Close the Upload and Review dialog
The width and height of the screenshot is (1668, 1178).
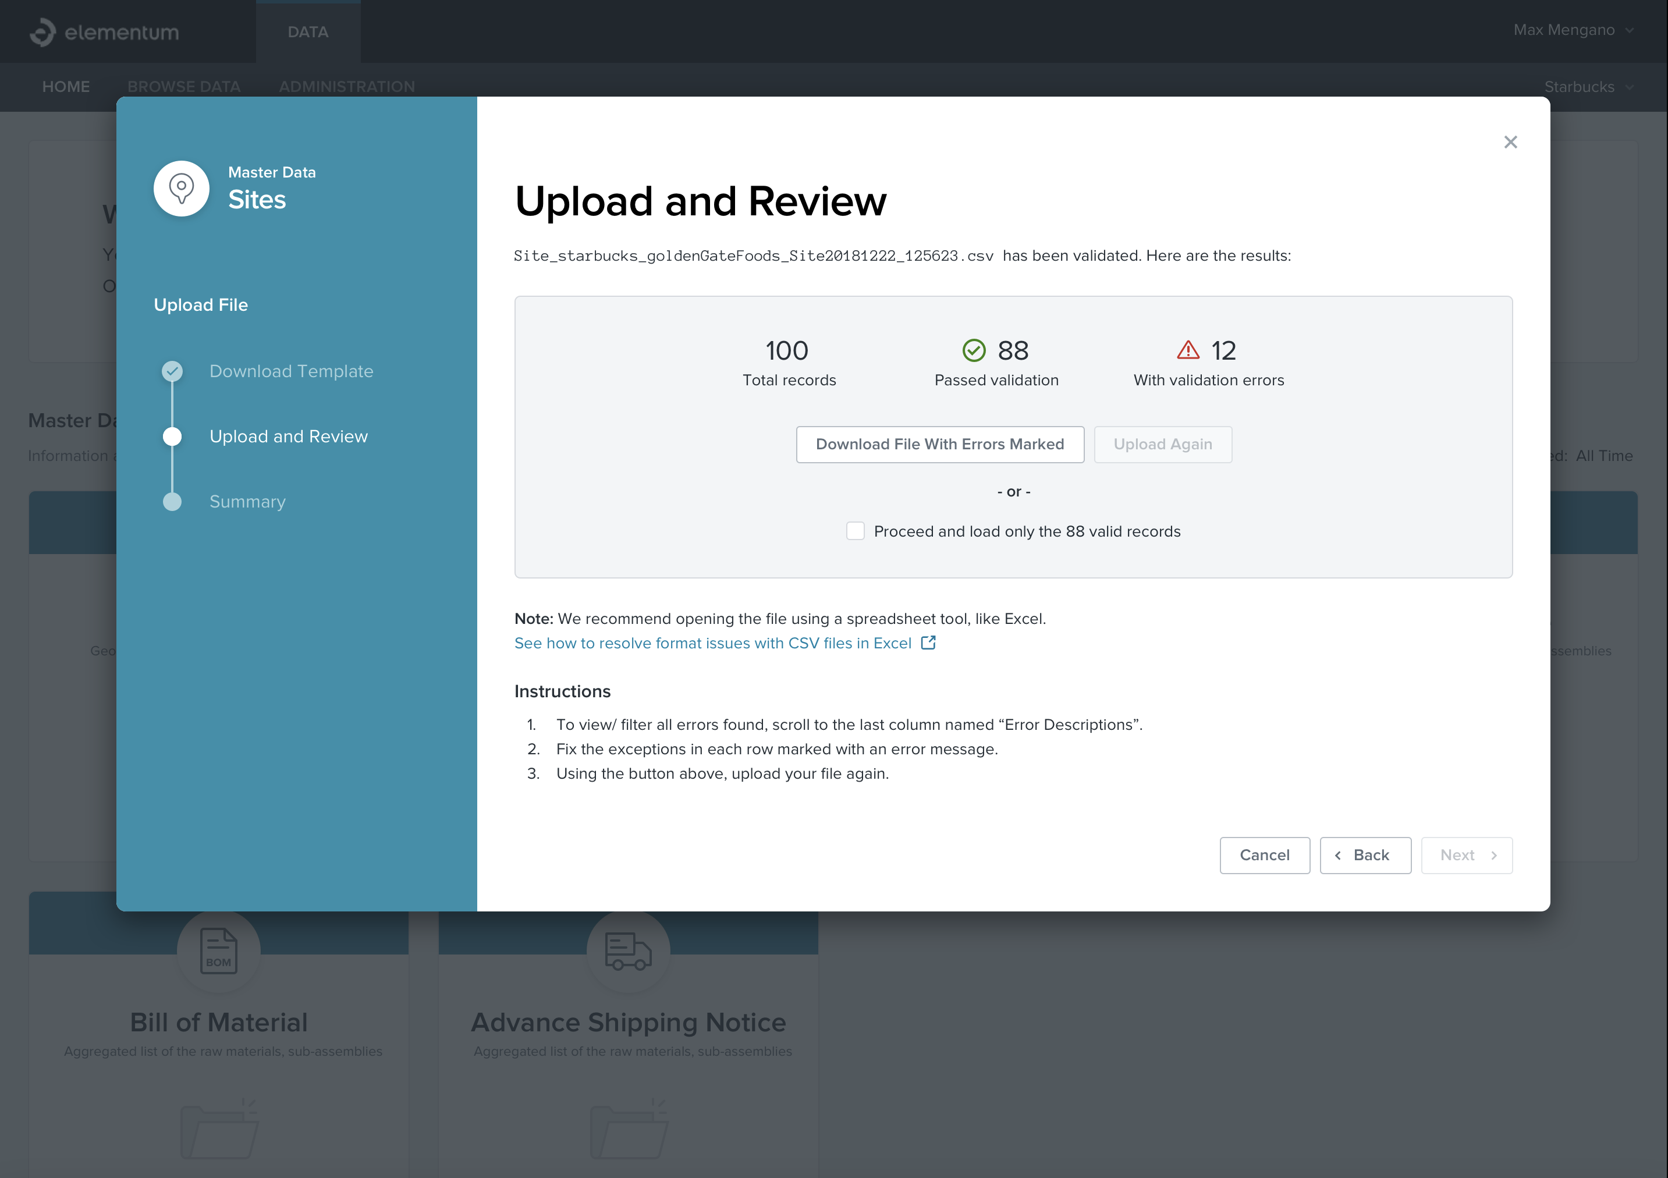(x=1510, y=143)
